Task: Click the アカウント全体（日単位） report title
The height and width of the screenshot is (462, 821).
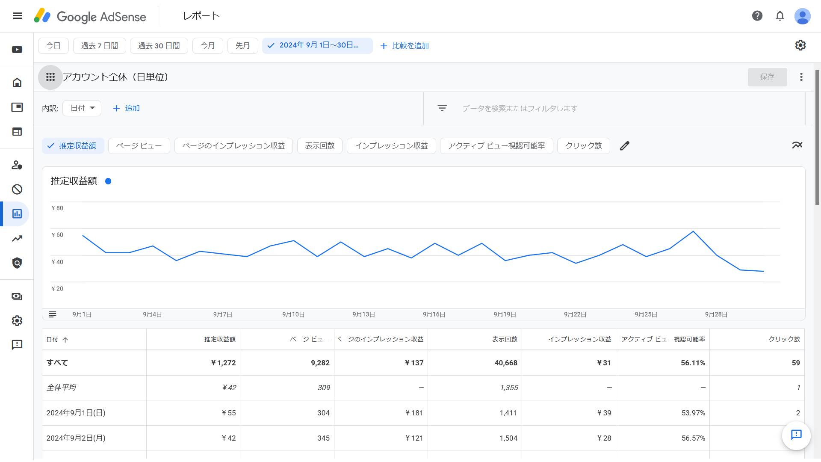Action: [117, 77]
